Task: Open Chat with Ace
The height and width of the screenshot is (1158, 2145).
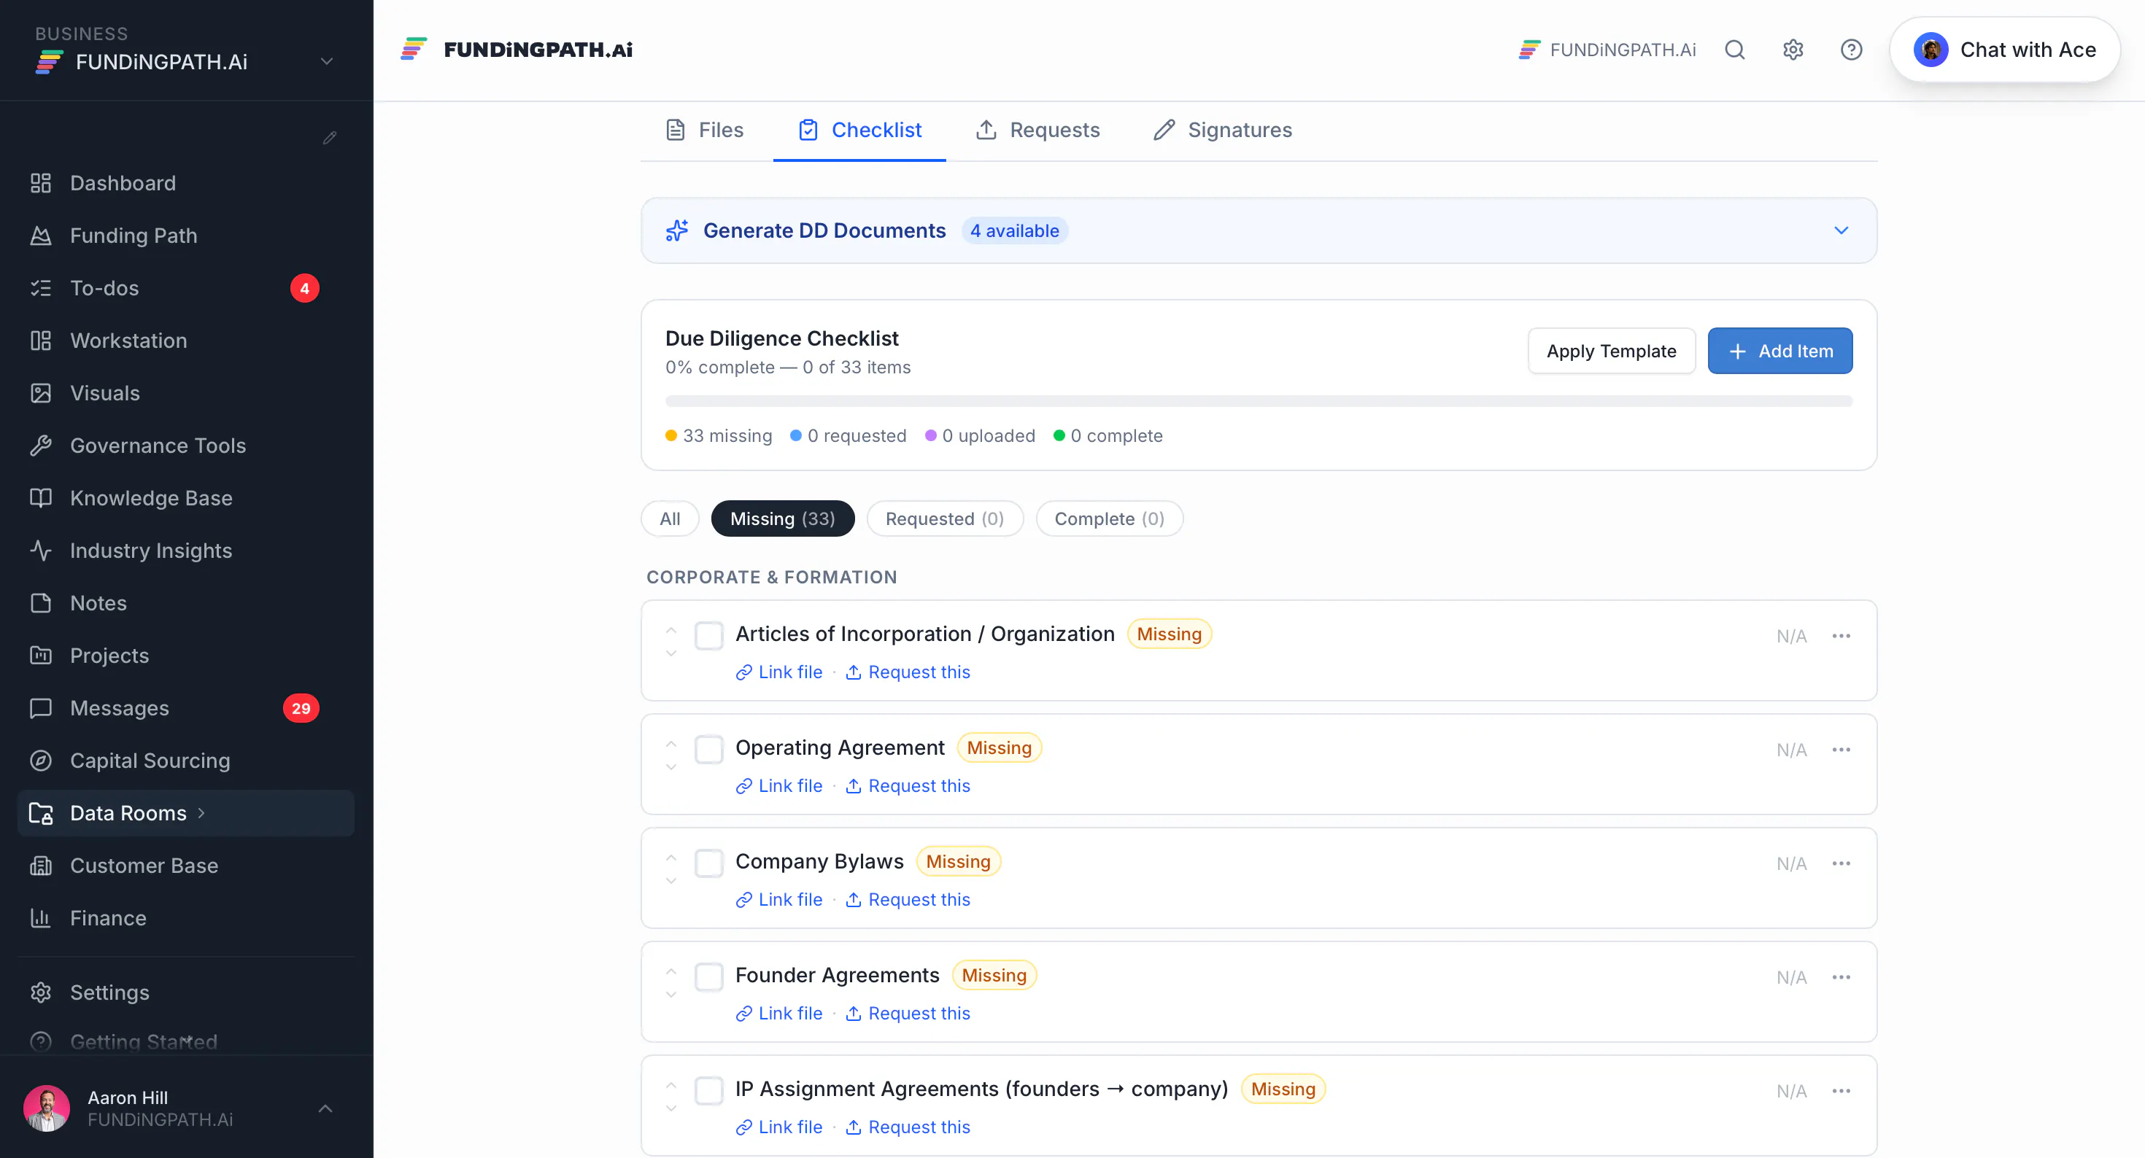Action: 2004,50
